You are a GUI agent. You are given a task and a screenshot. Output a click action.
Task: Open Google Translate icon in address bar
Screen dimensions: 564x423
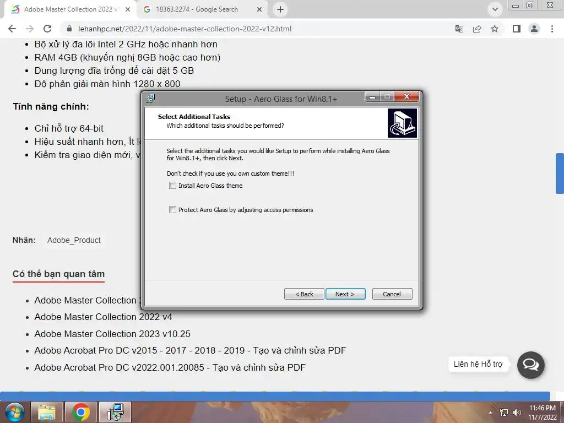point(459,29)
